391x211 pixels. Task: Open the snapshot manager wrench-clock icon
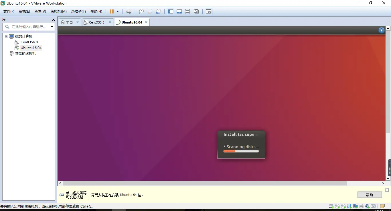[158, 11]
